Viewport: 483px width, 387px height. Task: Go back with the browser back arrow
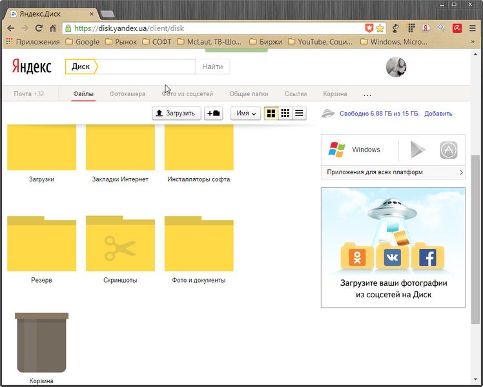[11, 28]
